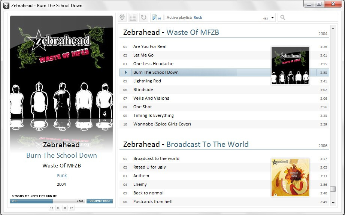Select track Are You For Real
345x215 pixels.
[x=224, y=46]
